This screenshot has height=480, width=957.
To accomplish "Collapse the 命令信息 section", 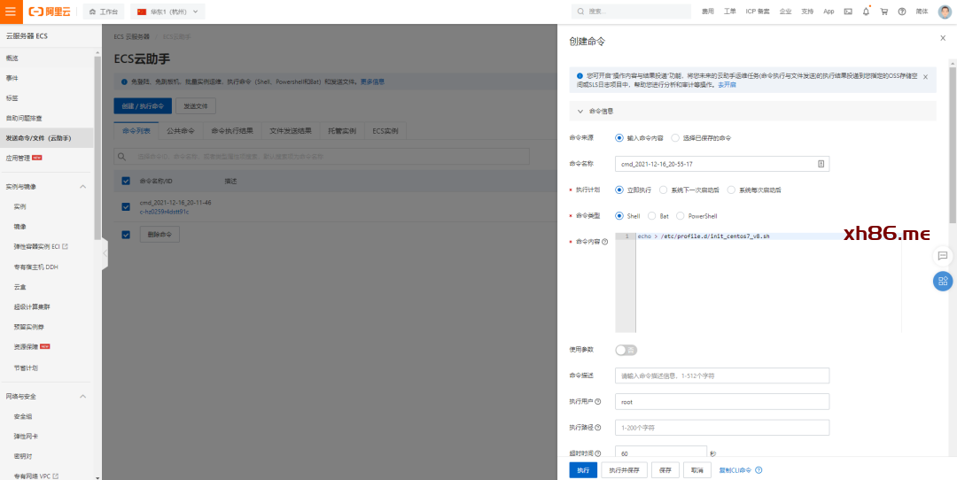I will (x=580, y=112).
